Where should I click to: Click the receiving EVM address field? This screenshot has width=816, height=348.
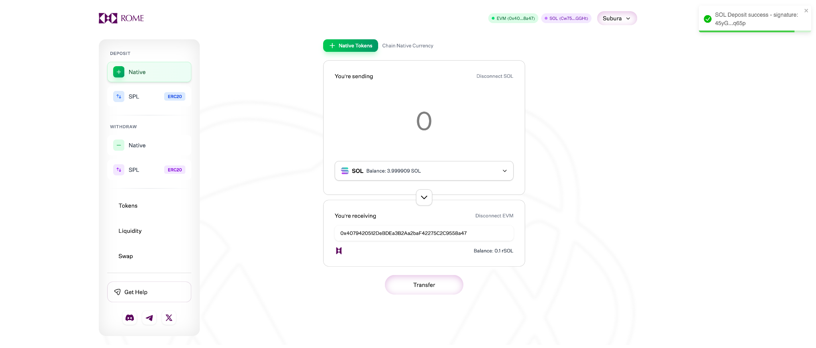[x=424, y=233]
